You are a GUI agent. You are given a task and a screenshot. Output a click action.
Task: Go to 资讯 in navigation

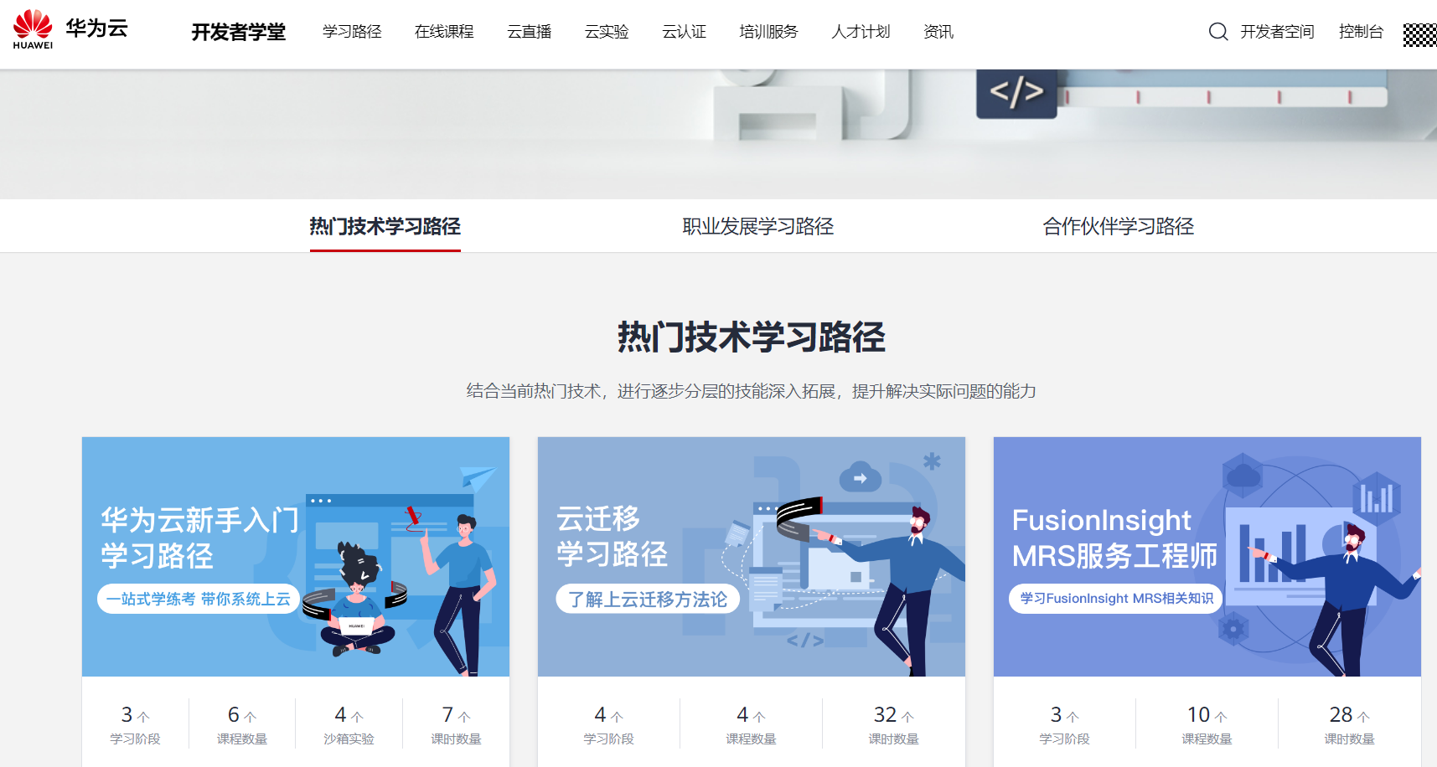tap(938, 32)
